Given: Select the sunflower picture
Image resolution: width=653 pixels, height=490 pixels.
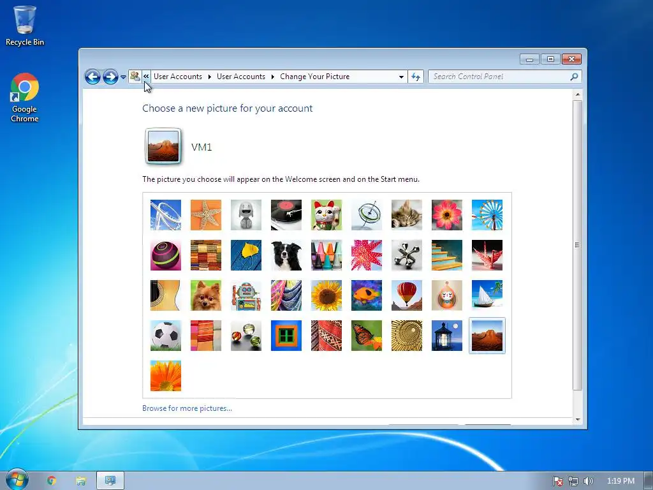Looking at the screenshot, I should tap(326, 295).
